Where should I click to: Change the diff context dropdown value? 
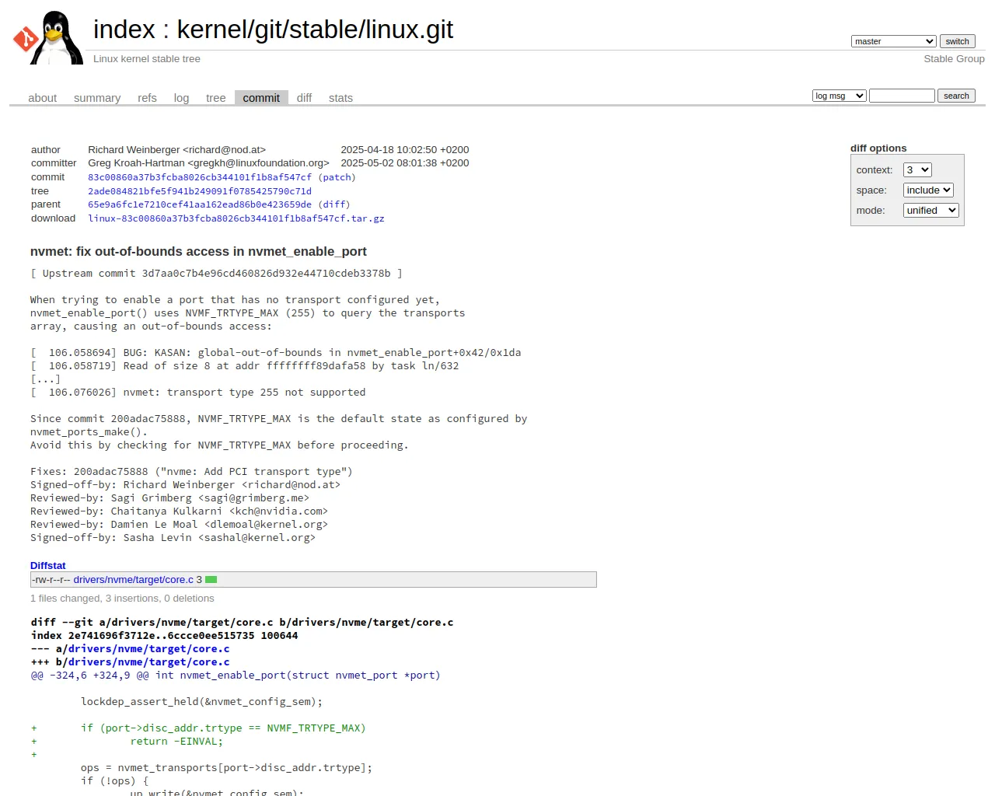pos(917,169)
